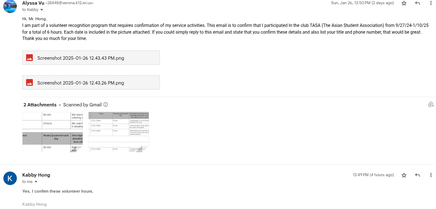Viewport: 436px width, 209px height.
Task: Reply to Alyssa Vu's message
Action: 417,3
